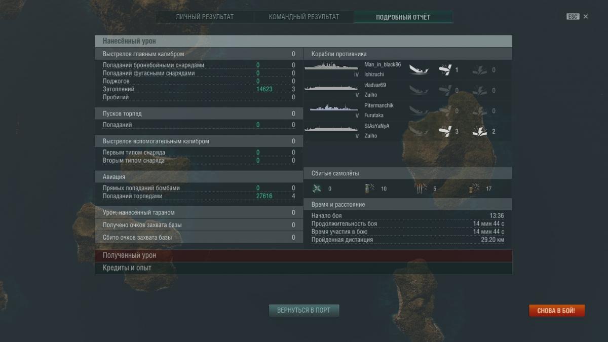This screenshot has height=342, width=608.
Task: Click the player name Pitermanchik
Action: pos(379,105)
